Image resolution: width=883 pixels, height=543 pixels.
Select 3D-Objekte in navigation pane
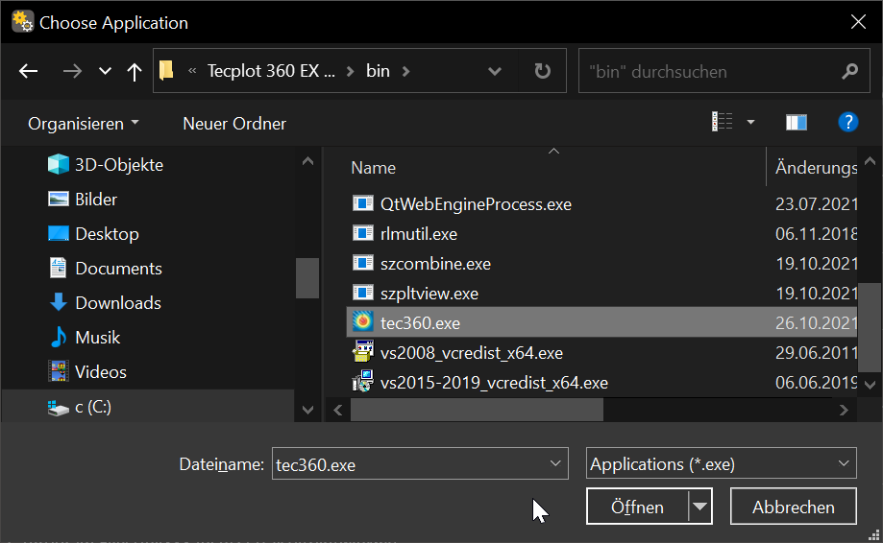point(119,165)
